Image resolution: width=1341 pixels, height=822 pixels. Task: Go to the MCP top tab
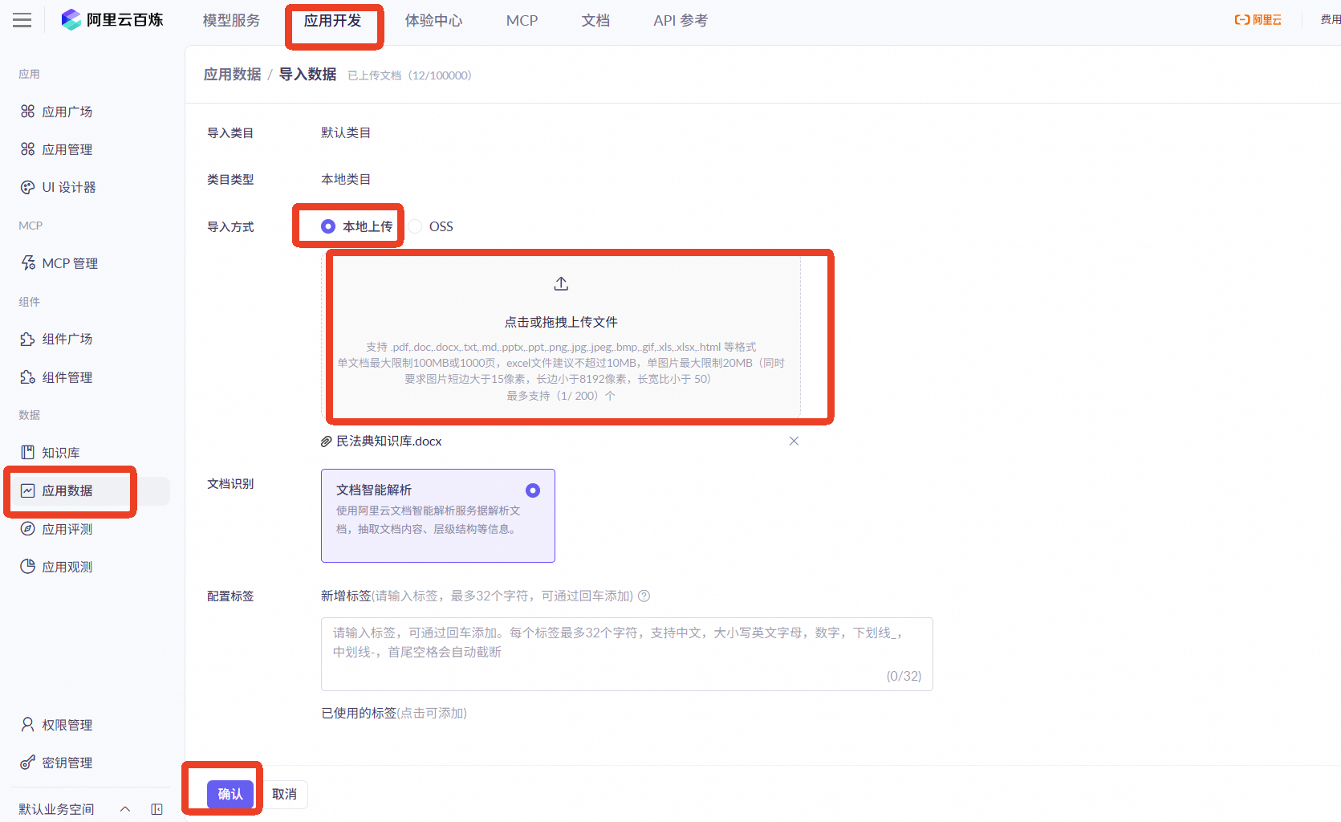[x=522, y=21]
